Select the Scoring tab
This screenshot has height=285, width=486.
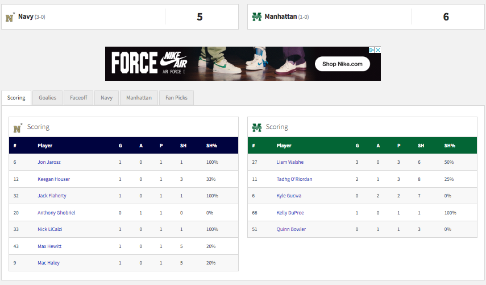click(16, 98)
